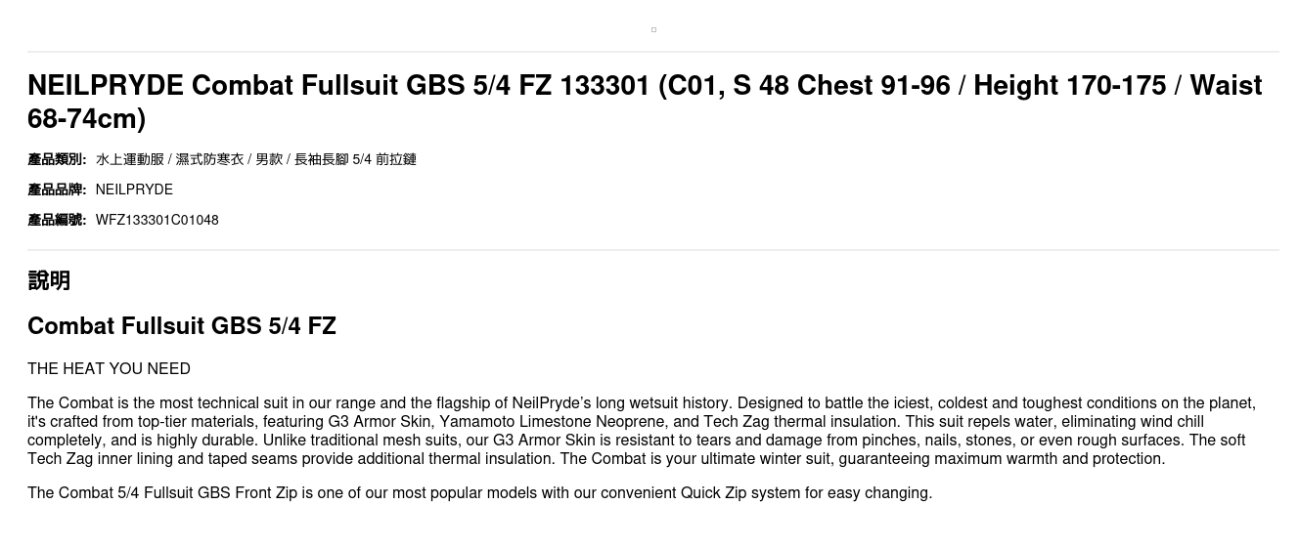Image resolution: width=1299 pixels, height=547 pixels.
Task: Click the 長袖長腳 5/4 前拉鏈 category segment
Action: pos(355,159)
